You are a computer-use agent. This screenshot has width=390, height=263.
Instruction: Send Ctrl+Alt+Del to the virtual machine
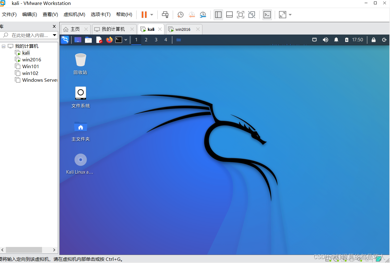[x=165, y=14]
